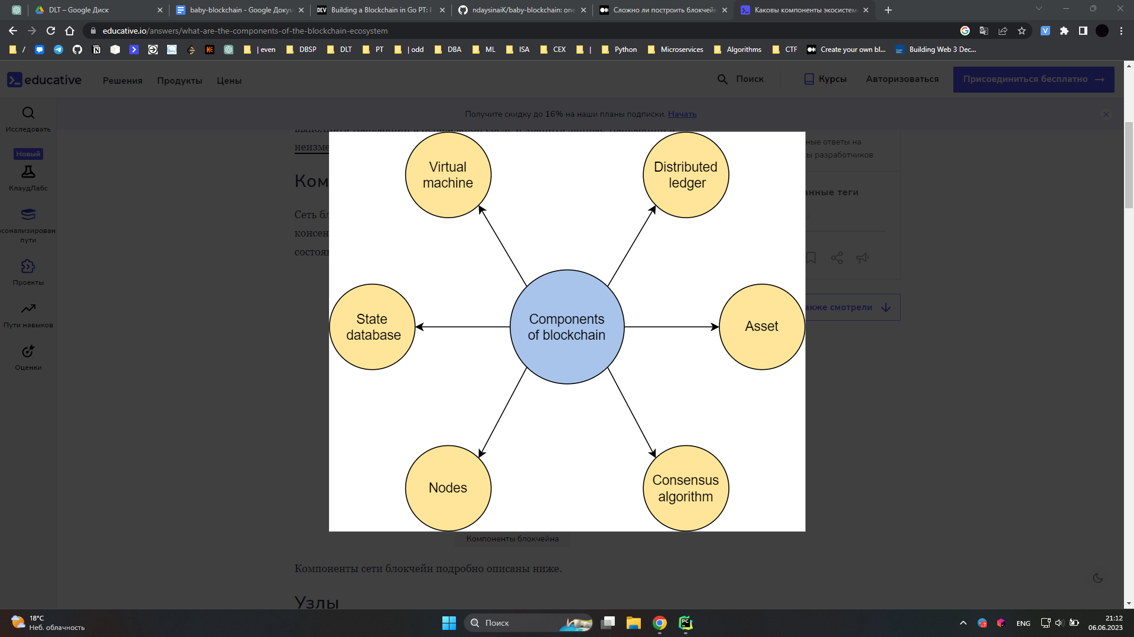Viewport: 1134px width, 637px height.
Task: Toggle dark mode with the moon icon
Action: [1098, 578]
